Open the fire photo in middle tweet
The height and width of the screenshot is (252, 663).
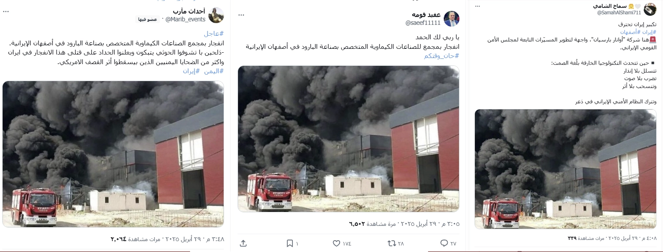point(348,139)
